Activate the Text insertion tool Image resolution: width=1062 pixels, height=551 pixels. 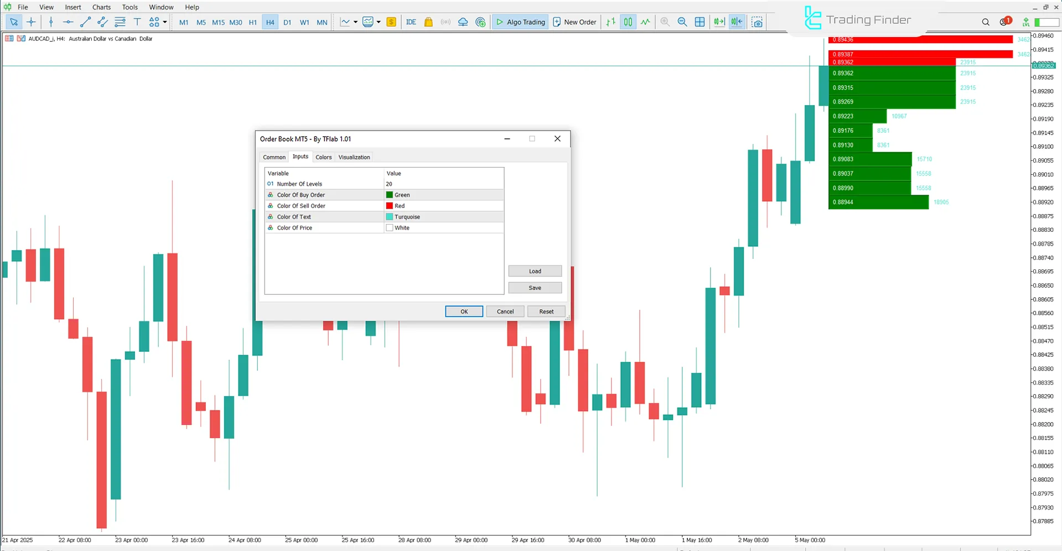click(x=137, y=22)
